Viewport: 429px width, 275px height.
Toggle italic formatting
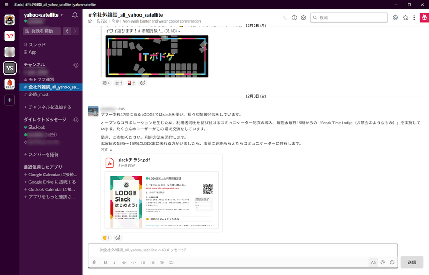pos(115,262)
